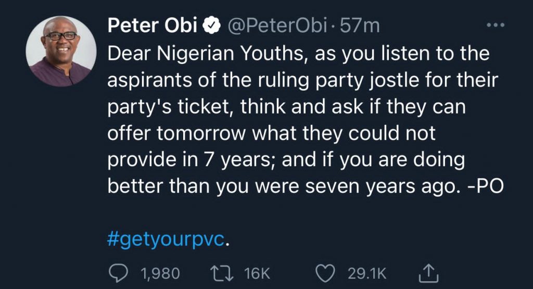Click the 29.1K likes count
Image resolution: width=533 pixels, height=289 pixels.
[367, 273]
